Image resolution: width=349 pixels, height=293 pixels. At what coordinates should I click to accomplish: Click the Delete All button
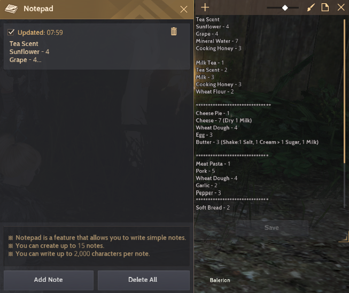(x=144, y=280)
